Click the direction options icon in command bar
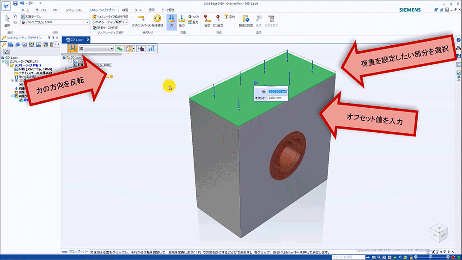This screenshot has height=260, width=462. [129, 49]
